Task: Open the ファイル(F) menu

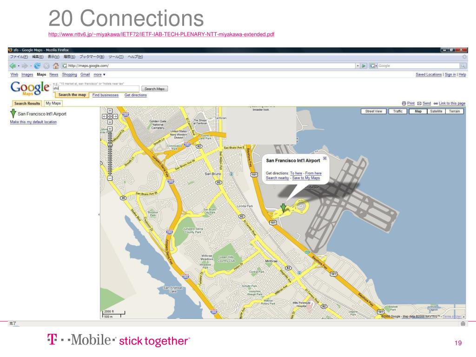Action: pyautogui.click(x=19, y=57)
